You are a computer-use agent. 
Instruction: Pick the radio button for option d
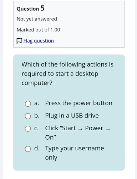28,149
